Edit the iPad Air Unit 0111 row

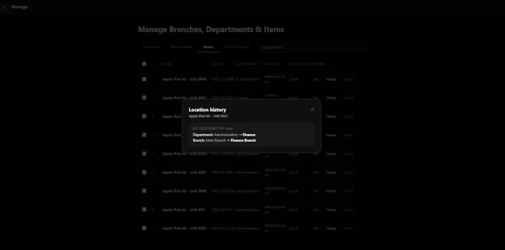coord(316,210)
